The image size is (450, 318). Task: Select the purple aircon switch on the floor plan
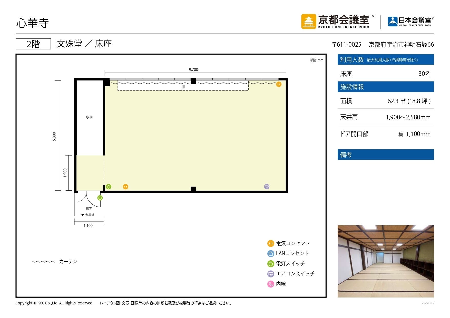tap(266, 187)
